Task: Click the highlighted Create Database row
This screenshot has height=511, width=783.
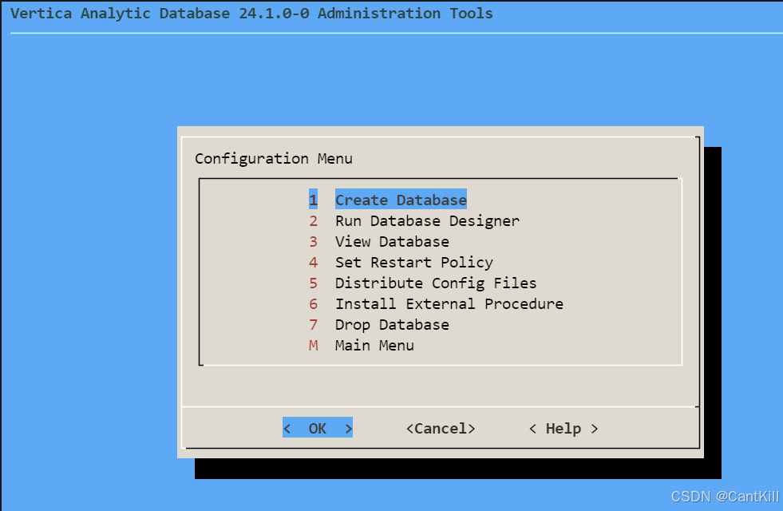Action: [x=400, y=200]
